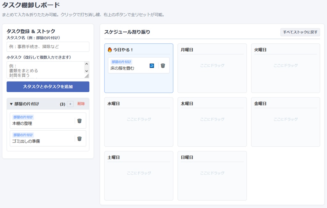Screen dimensions: 327x208
Task: Click trash icon on ゴミ出しの準備 card
Action: [80, 139]
